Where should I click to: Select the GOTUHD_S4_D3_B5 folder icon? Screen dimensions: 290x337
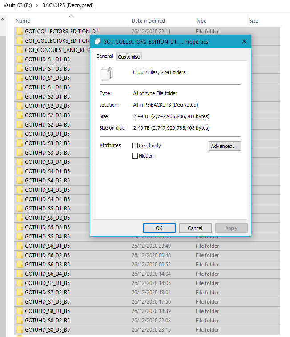(20, 190)
